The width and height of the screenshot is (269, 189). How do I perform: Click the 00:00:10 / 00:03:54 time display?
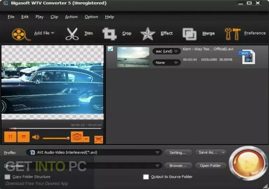86,125
